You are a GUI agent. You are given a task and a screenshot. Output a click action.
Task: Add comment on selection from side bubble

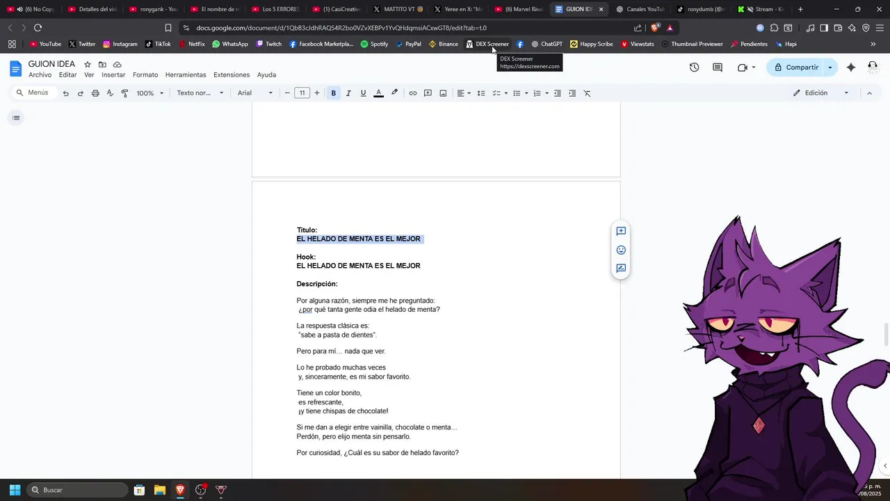621,231
